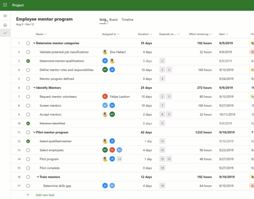Image resolution: width=254 pixels, height=199 pixels.
Task: Switch to Grid view tab
Action: coord(103,20)
